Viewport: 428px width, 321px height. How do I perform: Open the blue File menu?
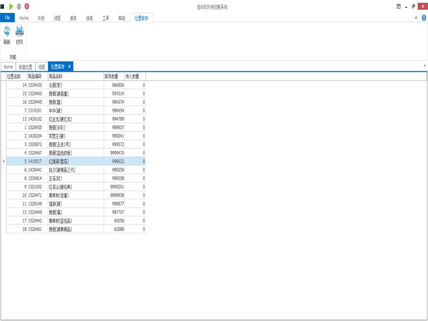[x=7, y=18]
